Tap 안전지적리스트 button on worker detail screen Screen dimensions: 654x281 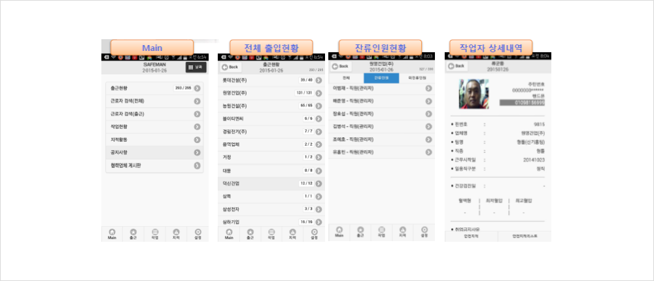(x=525, y=236)
